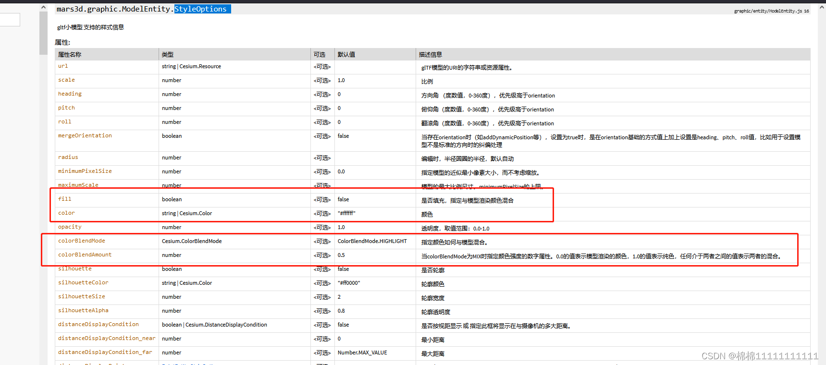Open the Cesium.Color type link in color row

pyautogui.click(x=196, y=213)
